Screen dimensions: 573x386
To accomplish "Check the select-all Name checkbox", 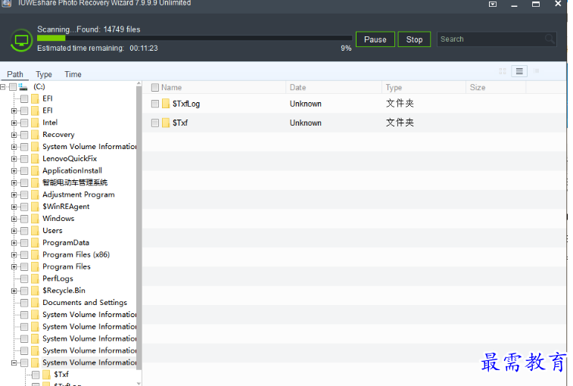I will pyautogui.click(x=155, y=87).
